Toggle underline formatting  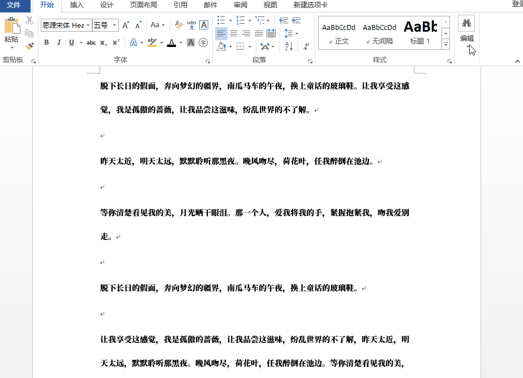[x=71, y=42]
